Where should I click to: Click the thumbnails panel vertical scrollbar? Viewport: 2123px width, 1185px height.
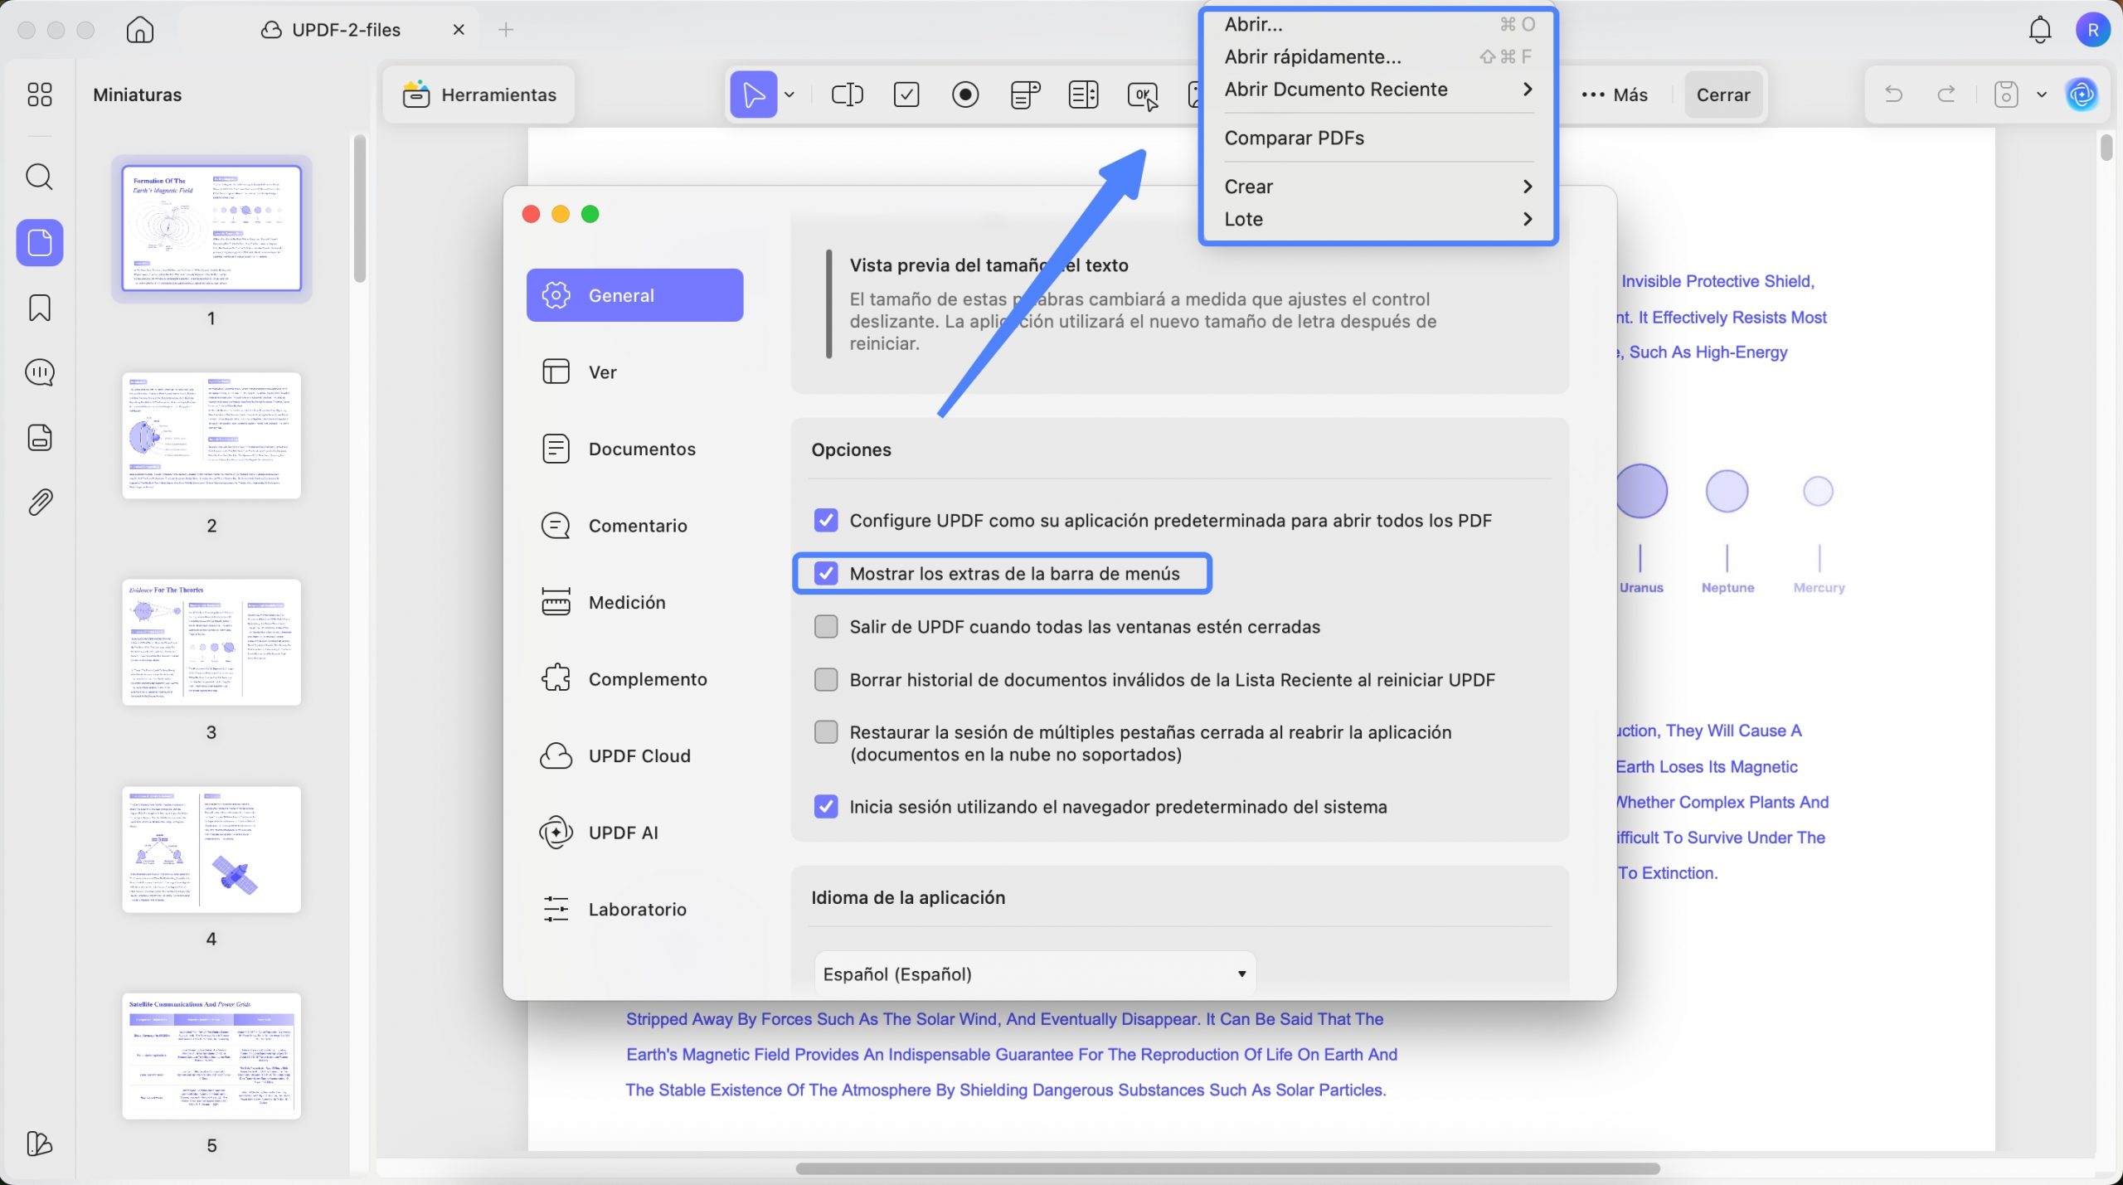[359, 209]
